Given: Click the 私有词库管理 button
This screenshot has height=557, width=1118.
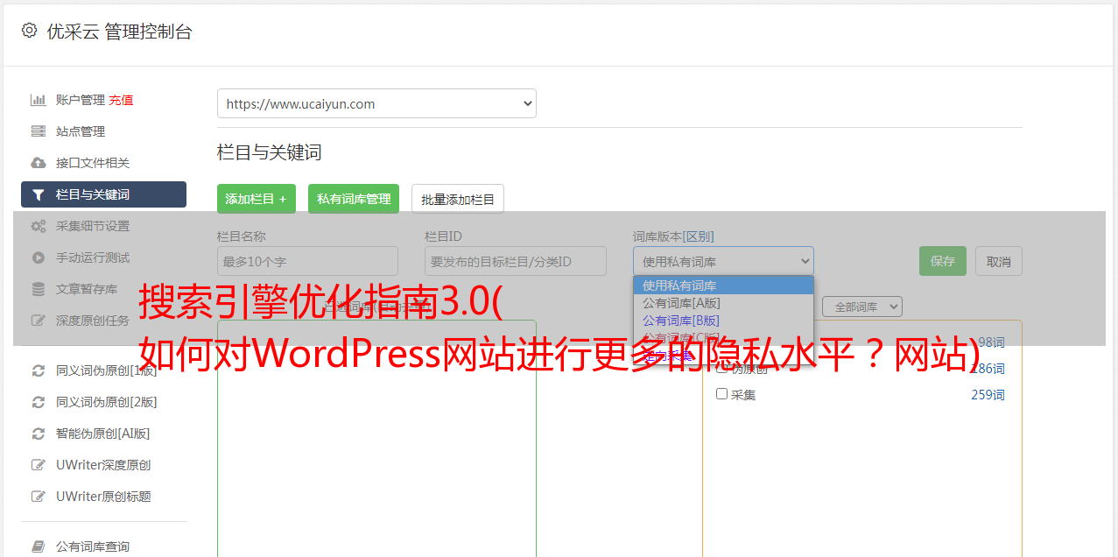Looking at the screenshot, I should coord(354,199).
